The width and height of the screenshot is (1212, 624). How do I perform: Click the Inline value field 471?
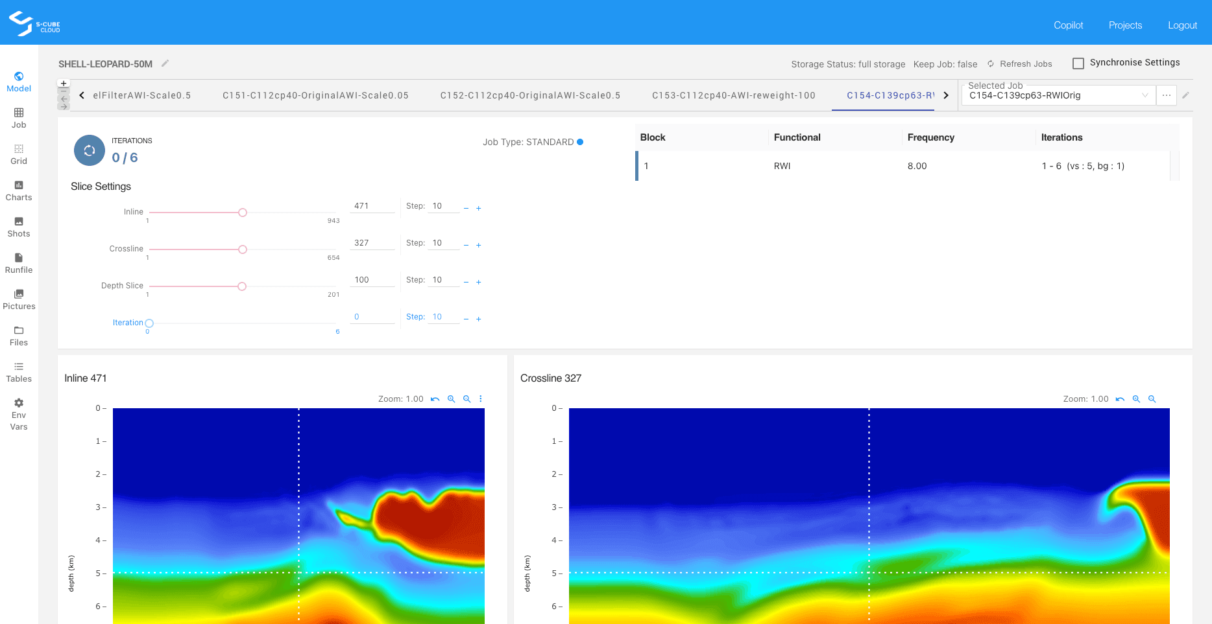[372, 206]
